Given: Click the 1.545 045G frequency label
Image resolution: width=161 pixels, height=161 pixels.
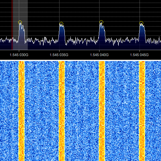Looking at the screenshot, I should (140, 55).
